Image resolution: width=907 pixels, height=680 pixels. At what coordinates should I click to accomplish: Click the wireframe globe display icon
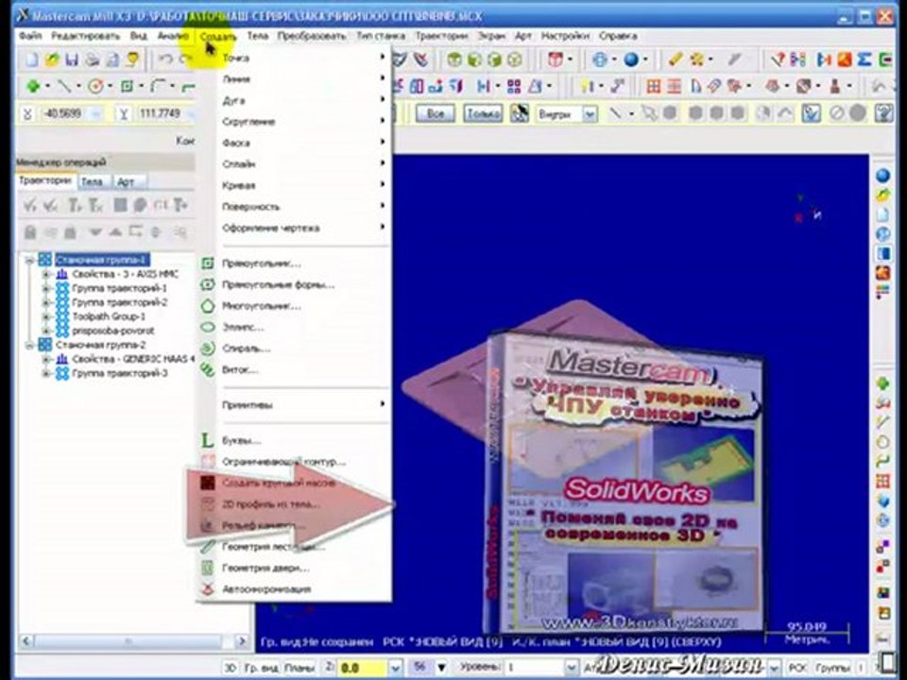600,59
